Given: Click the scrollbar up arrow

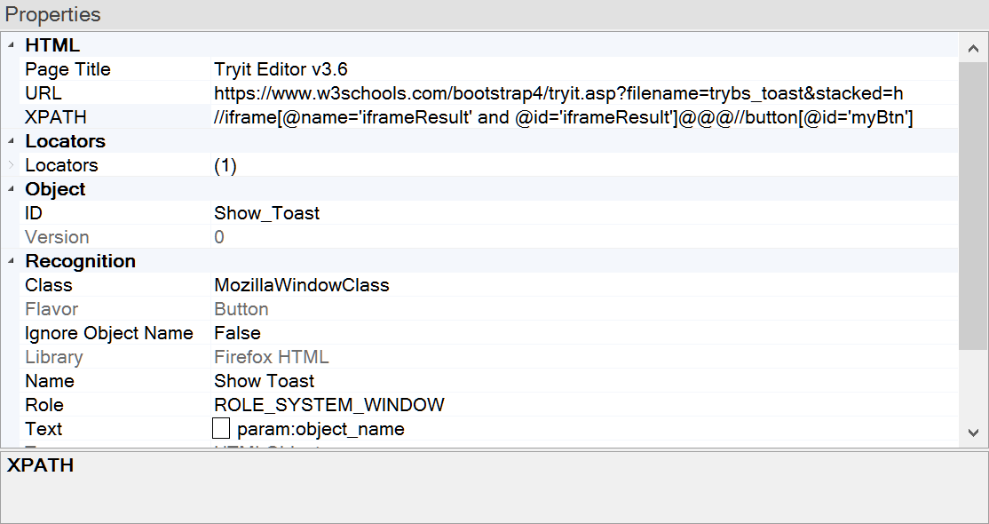Looking at the screenshot, I should (973, 47).
